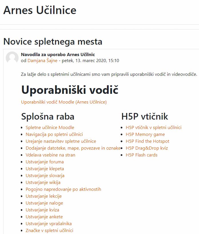
Task: Open the H5P Flash cards guide
Action: 142,155
